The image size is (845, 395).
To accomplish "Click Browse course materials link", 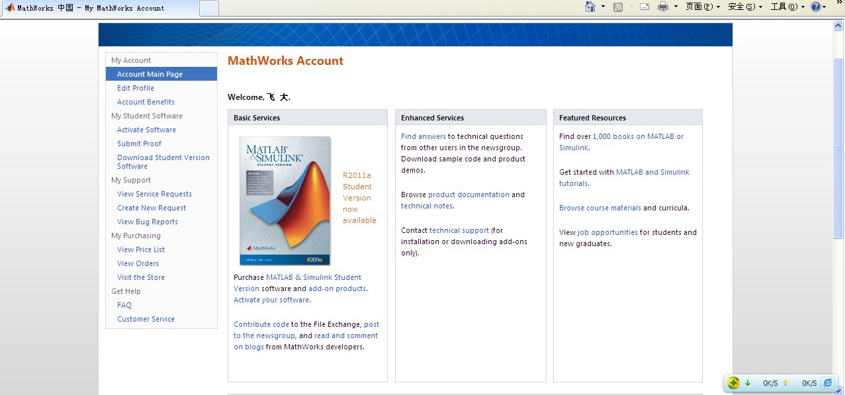I will pyautogui.click(x=600, y=208).
